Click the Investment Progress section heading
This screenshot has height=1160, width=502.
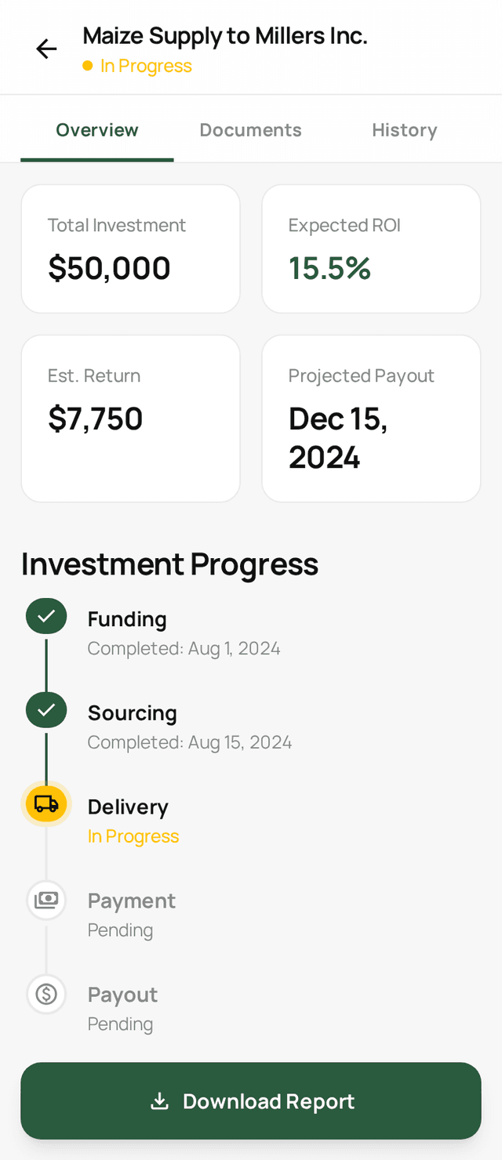pos(169,564)
